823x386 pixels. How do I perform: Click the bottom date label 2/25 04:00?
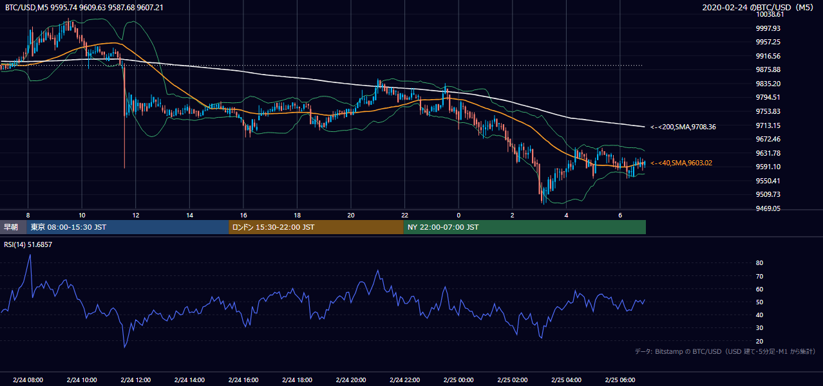[x=566, y=380]
